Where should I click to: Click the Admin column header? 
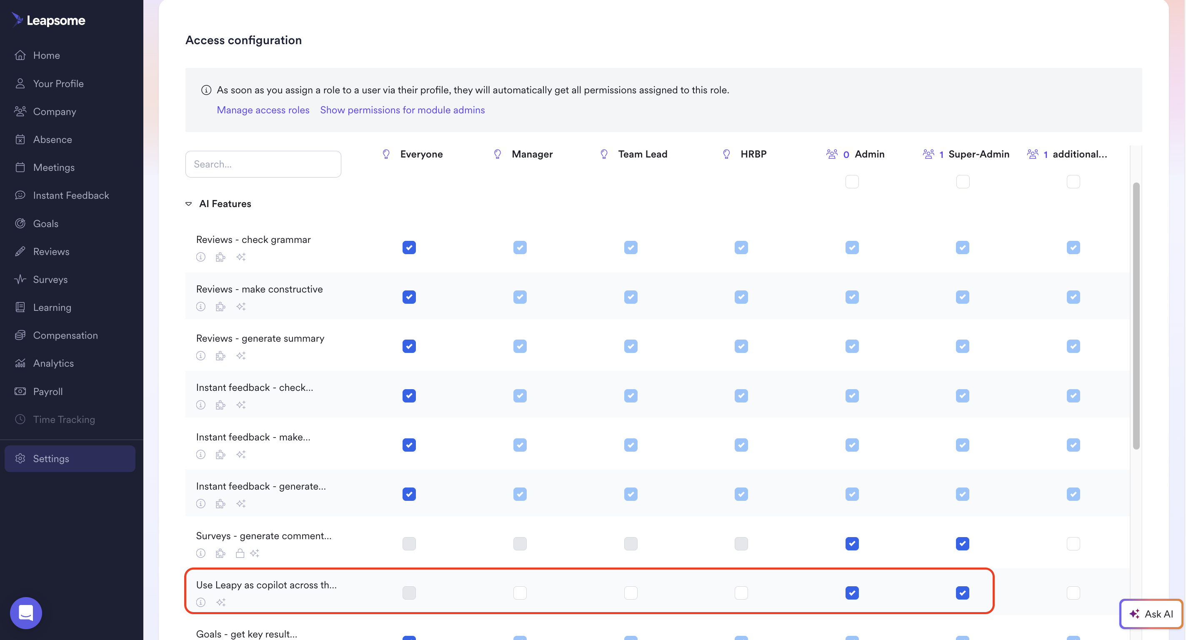[x=870, y=154]
